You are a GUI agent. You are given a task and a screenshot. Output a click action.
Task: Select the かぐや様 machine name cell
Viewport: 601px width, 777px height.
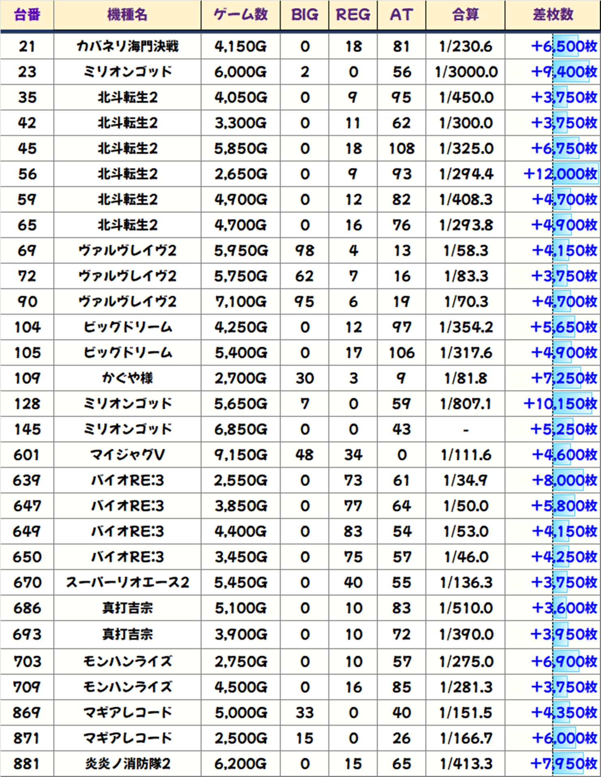127,379
